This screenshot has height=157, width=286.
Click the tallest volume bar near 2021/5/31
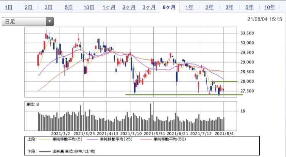coord(151,117)
